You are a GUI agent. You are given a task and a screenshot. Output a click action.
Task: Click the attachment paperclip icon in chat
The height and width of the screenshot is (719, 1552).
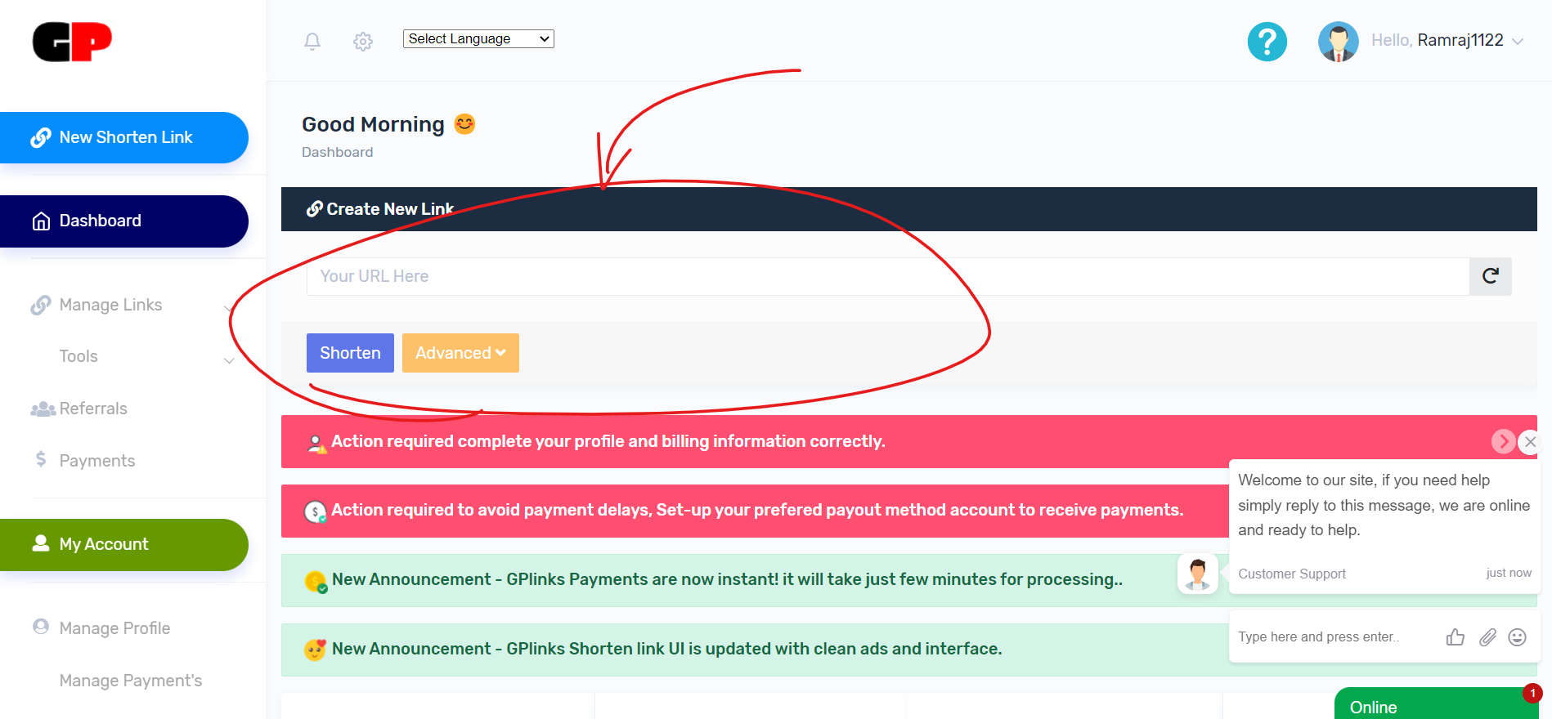tap(1487, 637)
